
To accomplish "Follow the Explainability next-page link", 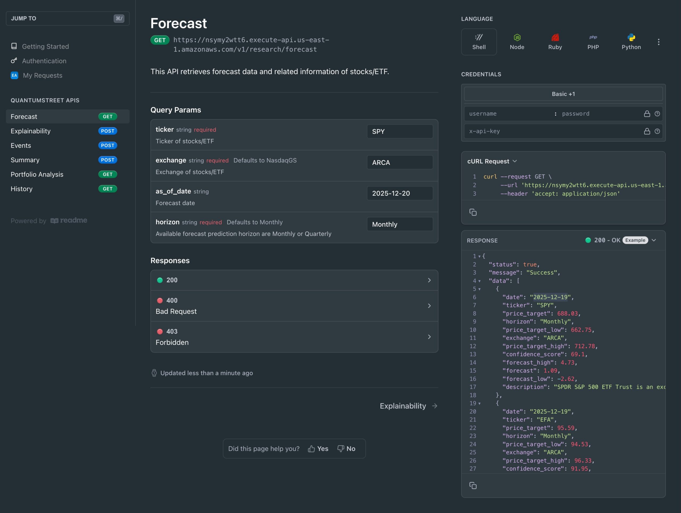I will [x=408, y=406].
